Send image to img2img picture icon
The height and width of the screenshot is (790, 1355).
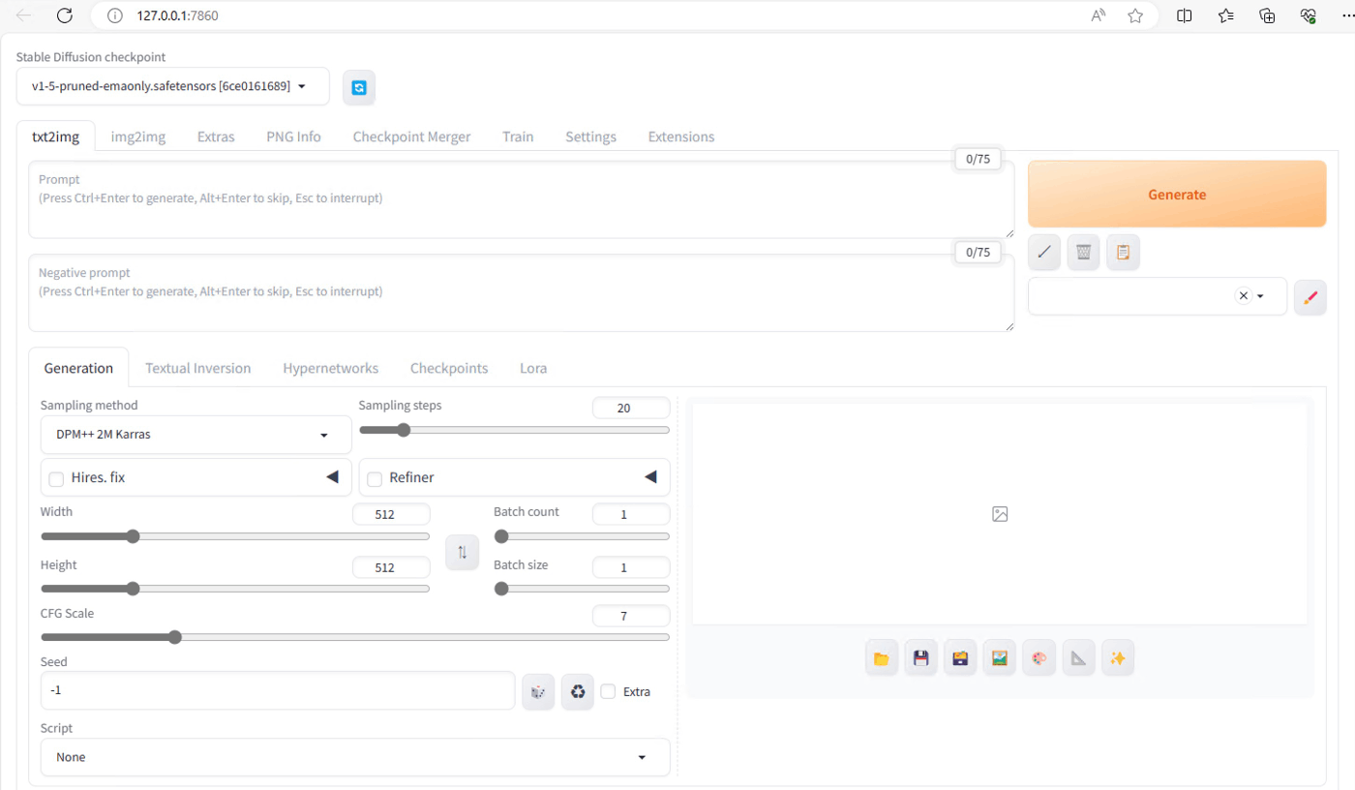[x=1000, y=658]
